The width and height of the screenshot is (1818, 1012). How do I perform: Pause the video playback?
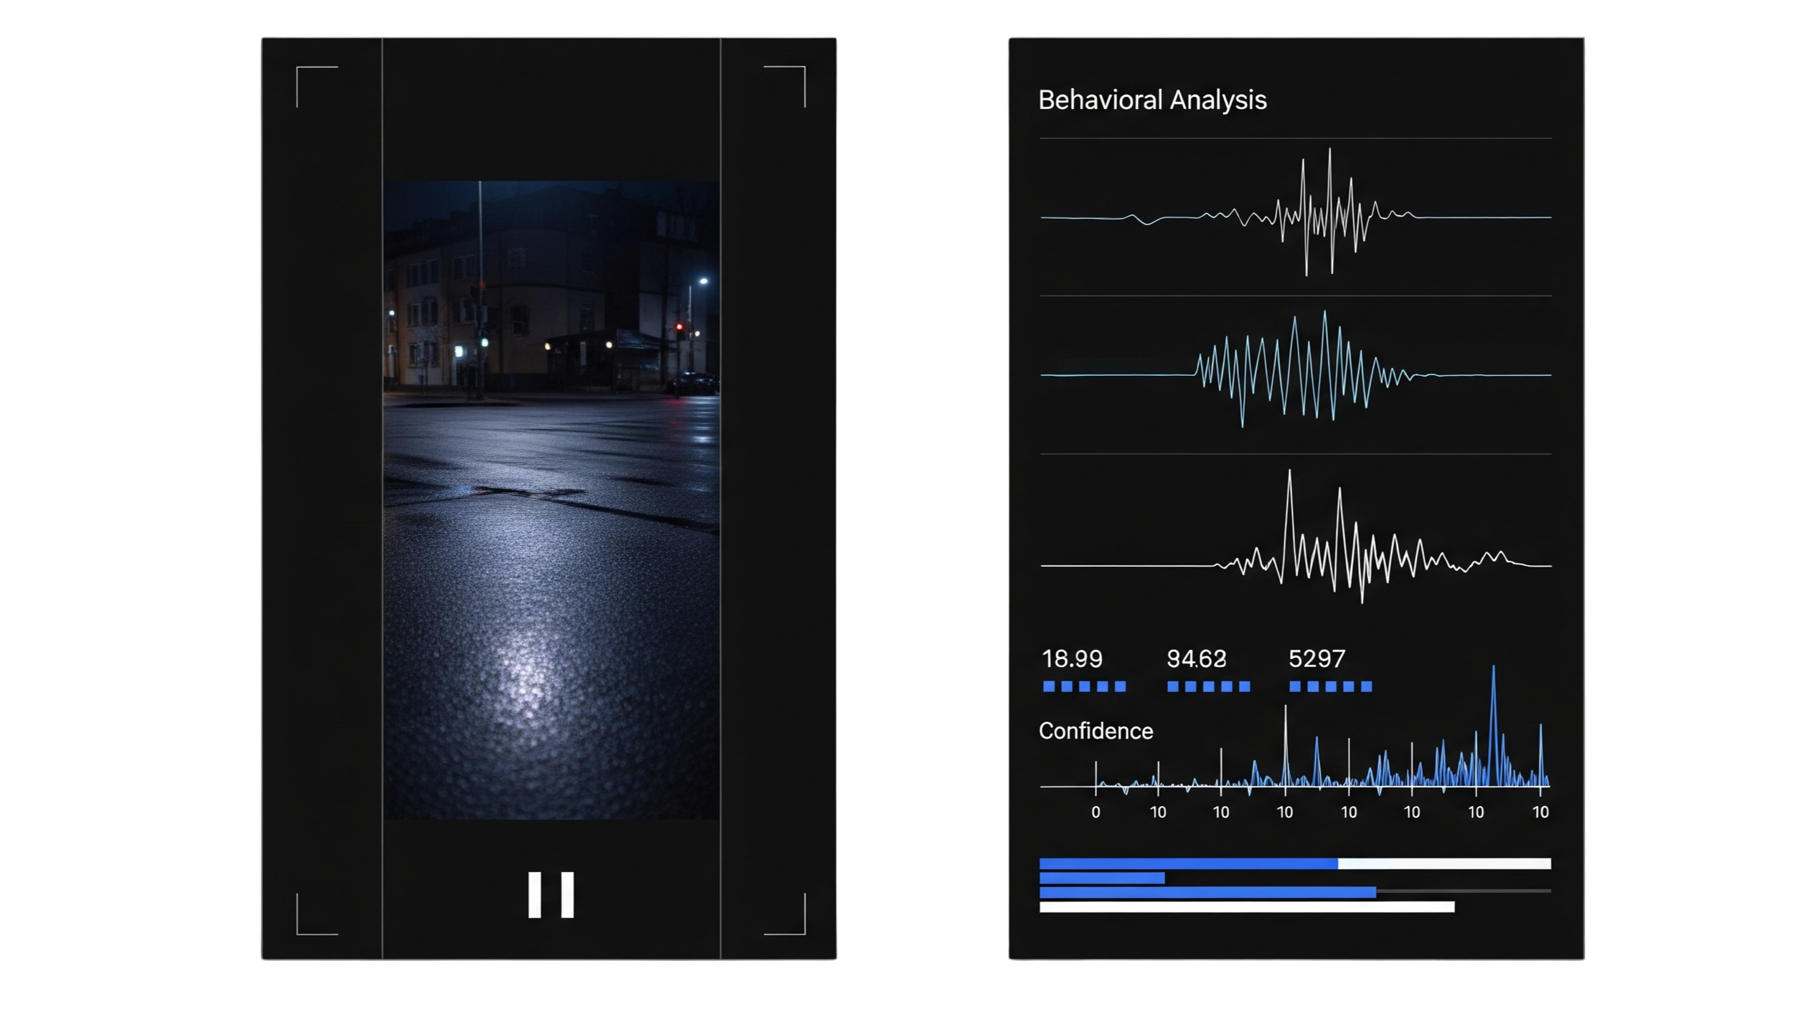tap(551, 894)
